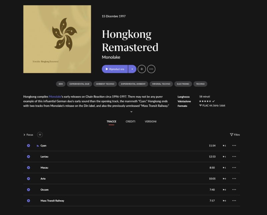
Task: Expand the album description chevron
Action: point(131,112)
